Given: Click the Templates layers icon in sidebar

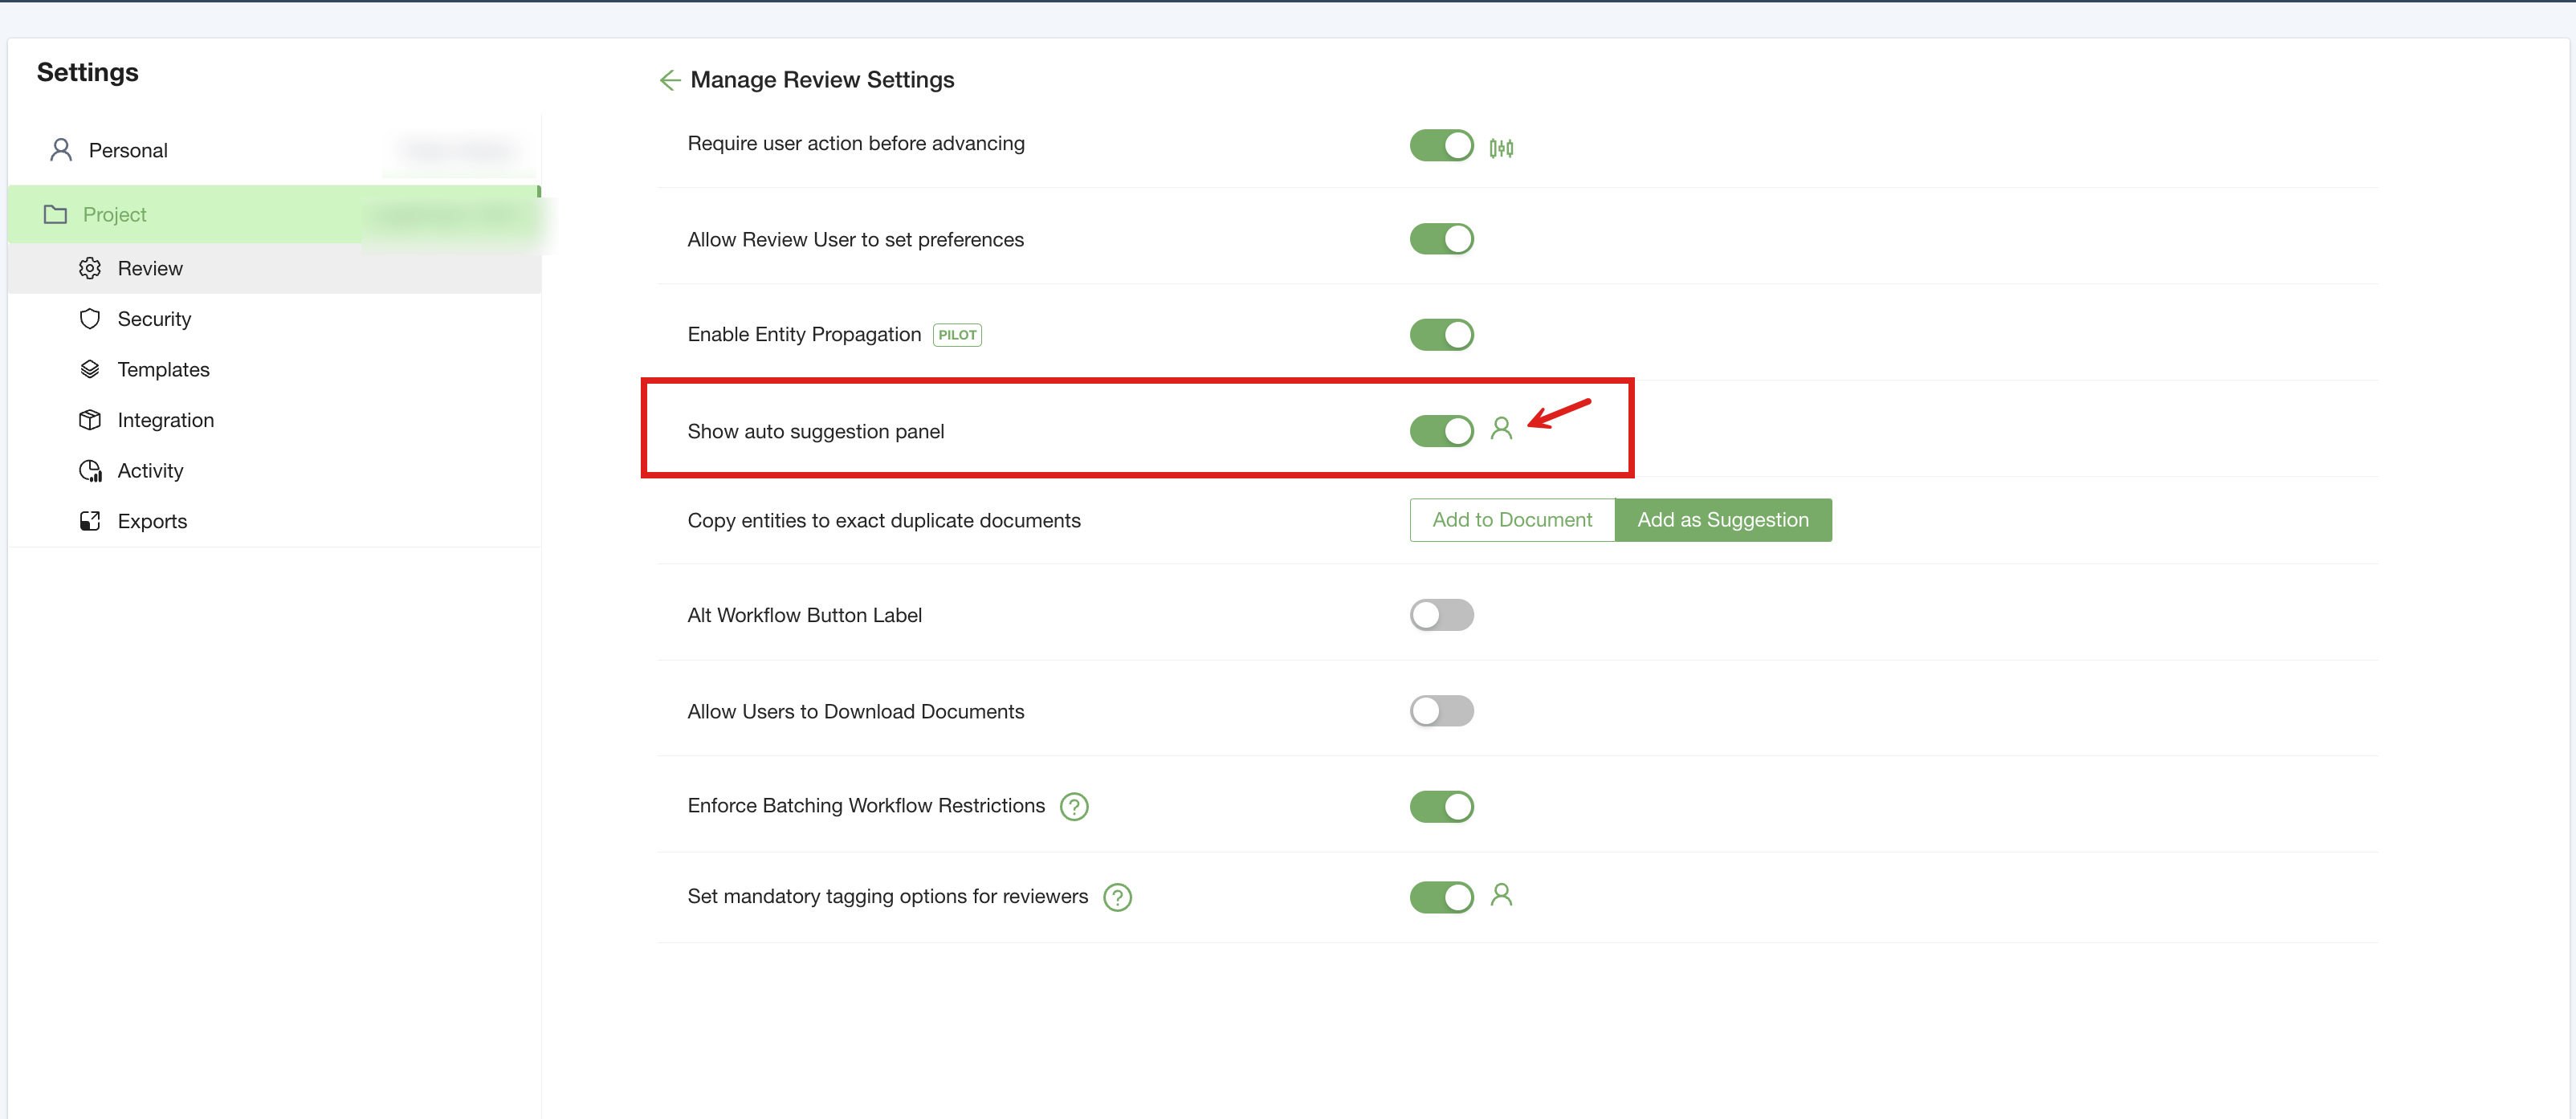Looking at the screenshot, I should point(90,369).
